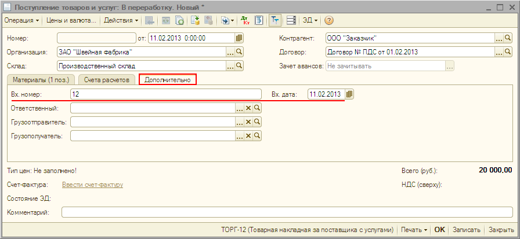Click the Ввести счет-фактуру link
Viewport: 520px width, 239px height.
92,185
